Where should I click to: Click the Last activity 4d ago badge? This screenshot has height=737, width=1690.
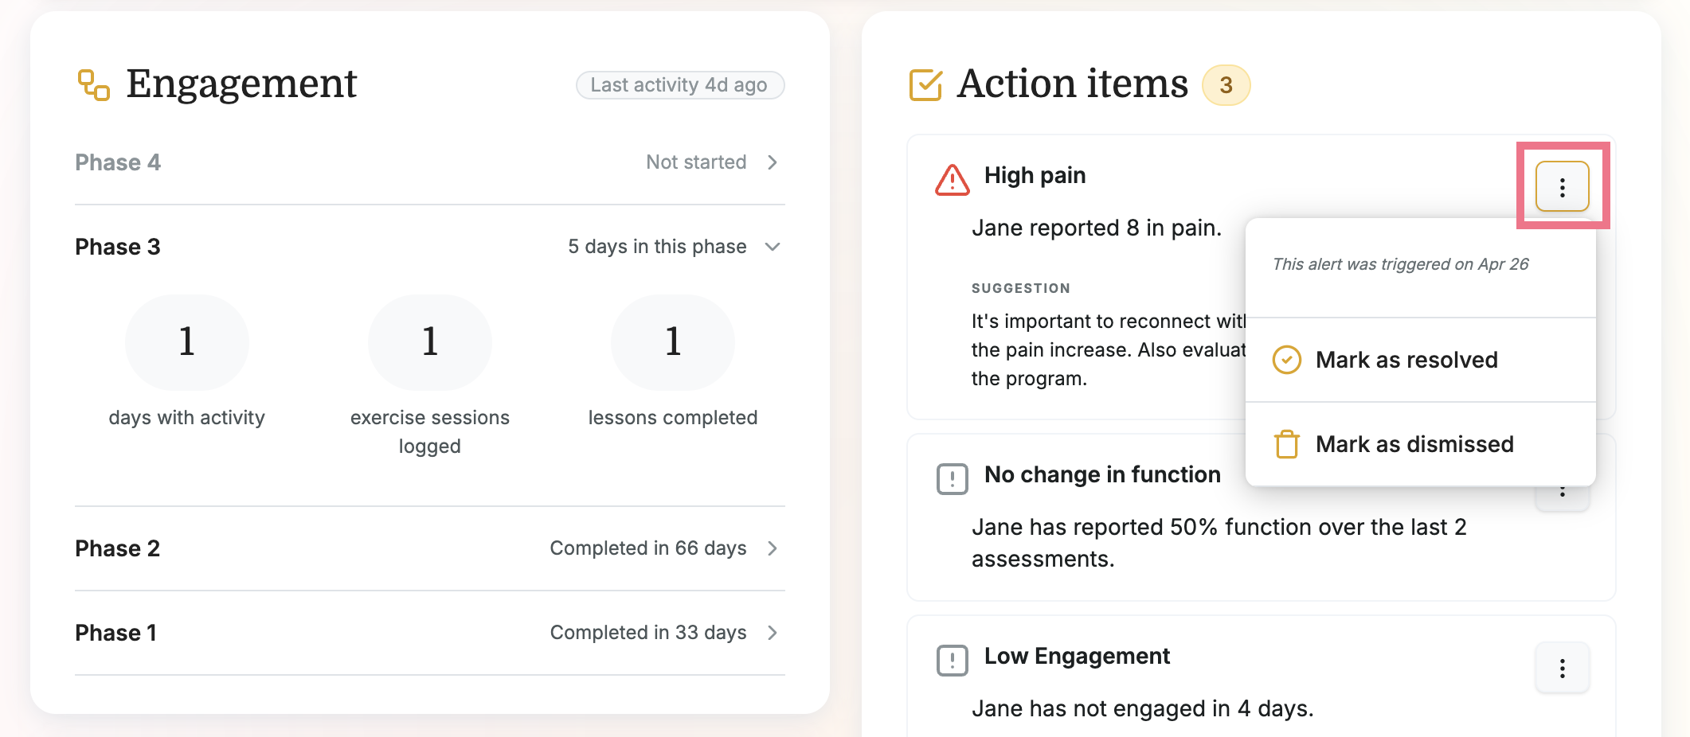coord(680,85)
